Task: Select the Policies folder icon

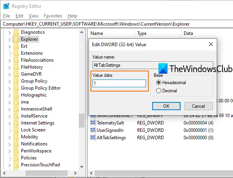Action: coord(16,158)
